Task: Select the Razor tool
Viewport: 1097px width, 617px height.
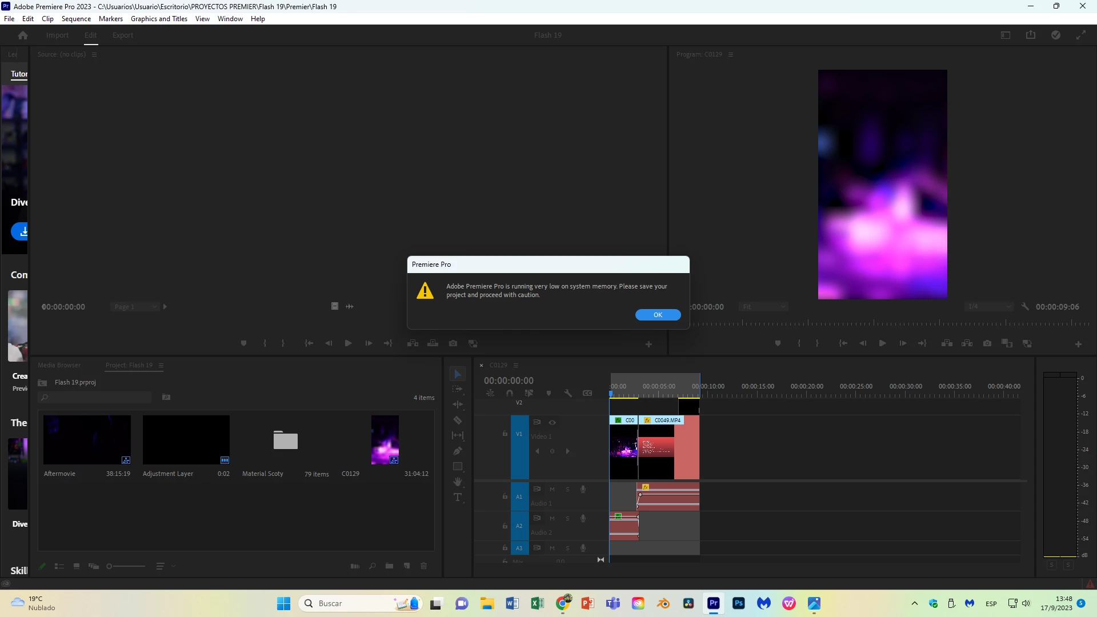Action: (458, 420)
